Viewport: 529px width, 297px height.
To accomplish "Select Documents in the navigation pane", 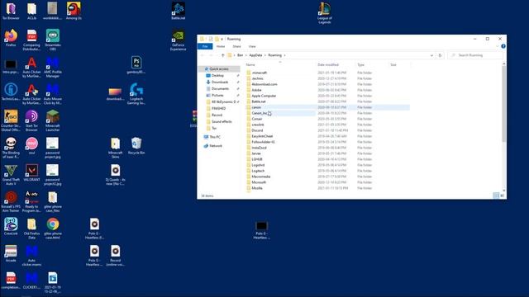I will [x=220, y=88].
